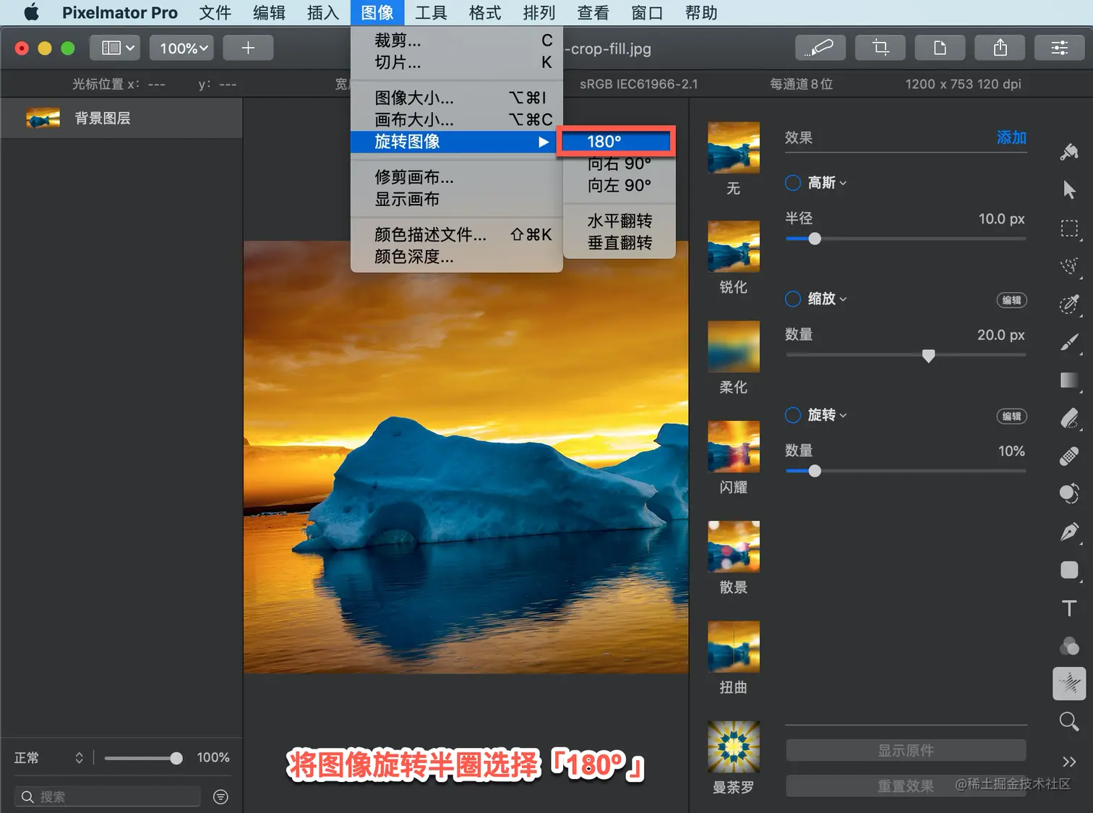Select the Repair bandage tool
The height and width of the screenshot is (813, 1093).
pos(1069,456)
